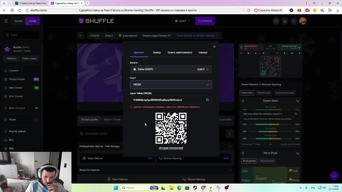Open the TRC20 network dropdown
The image size is (342, 192).
[x=171, y=85]
